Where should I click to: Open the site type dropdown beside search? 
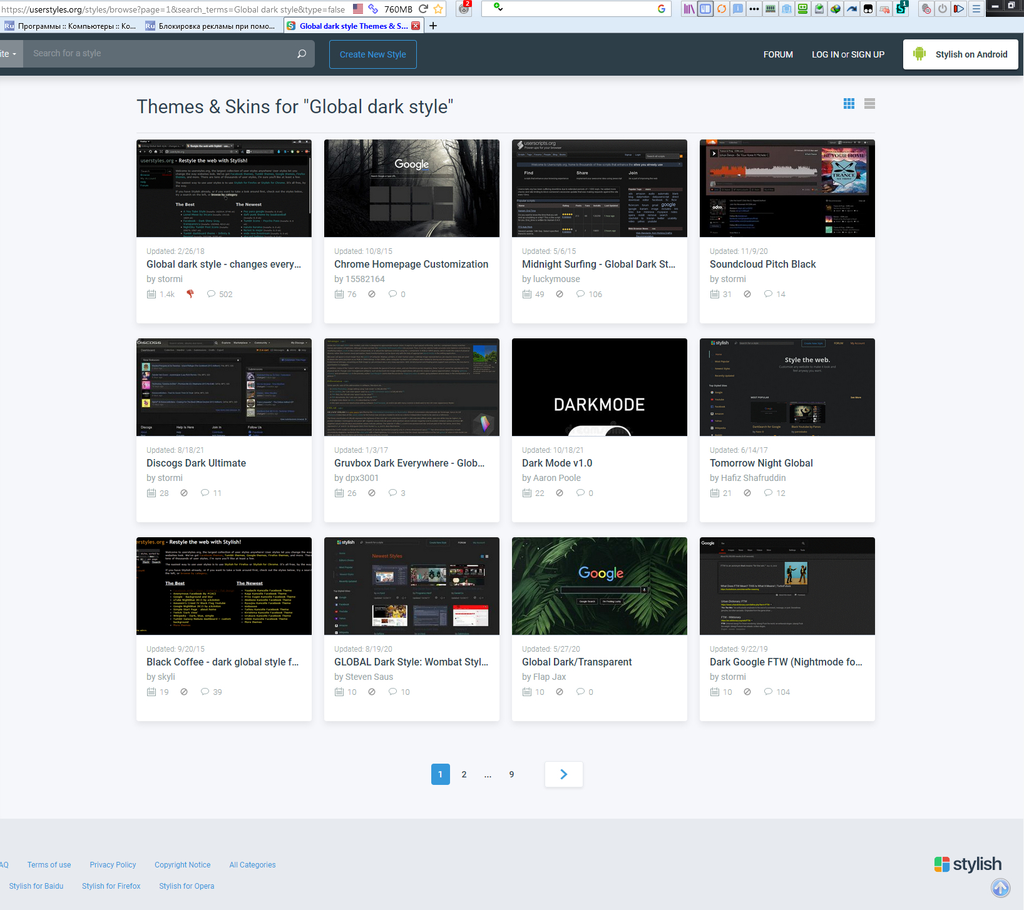(9, 54)
